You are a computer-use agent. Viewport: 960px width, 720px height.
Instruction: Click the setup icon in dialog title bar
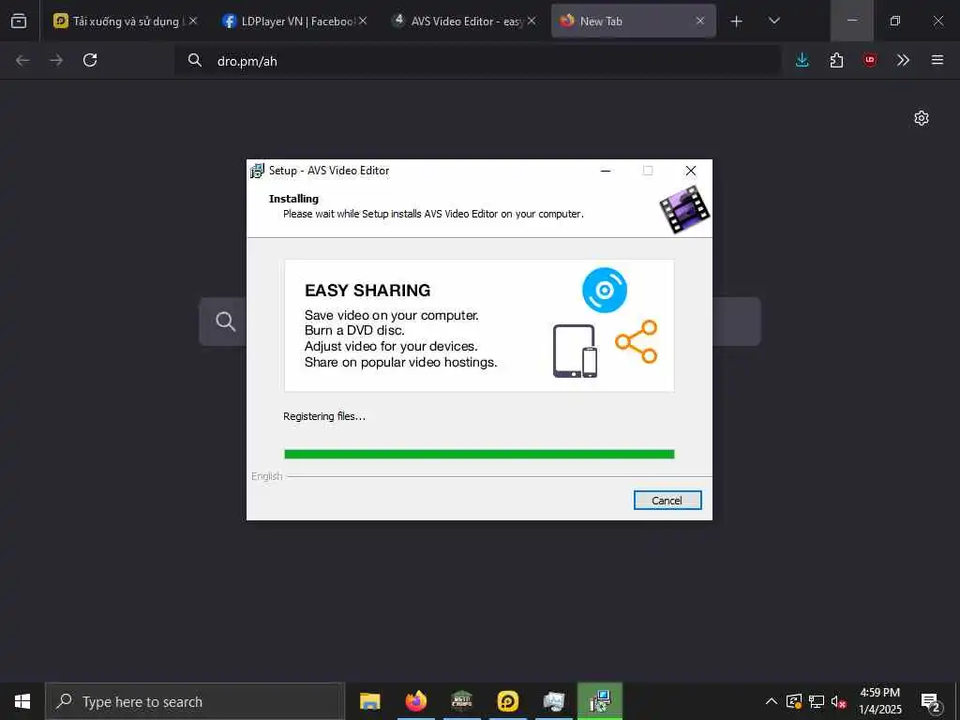pyautogui.click(x=257, y=171)
